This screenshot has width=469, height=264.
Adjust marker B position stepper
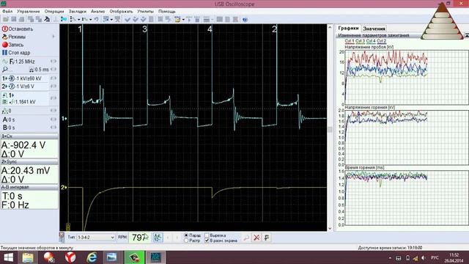pos(53,128)
